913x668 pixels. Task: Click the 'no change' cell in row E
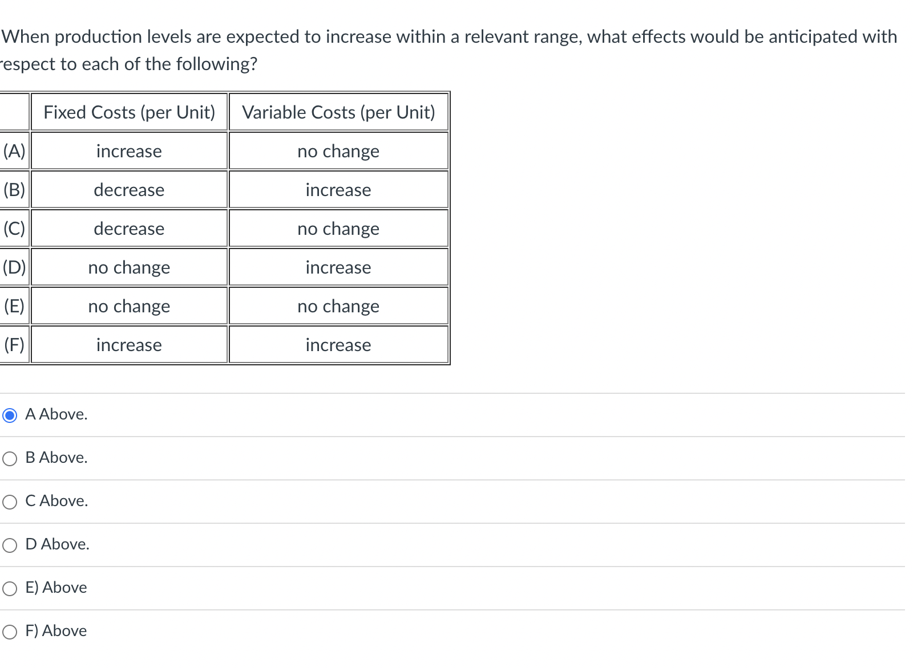coord(129,306)
